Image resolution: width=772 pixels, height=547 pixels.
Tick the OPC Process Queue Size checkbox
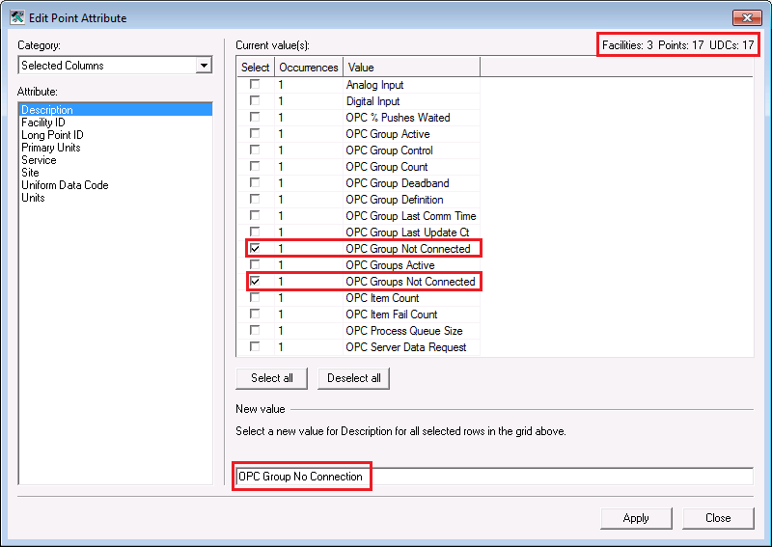(255, 330)
